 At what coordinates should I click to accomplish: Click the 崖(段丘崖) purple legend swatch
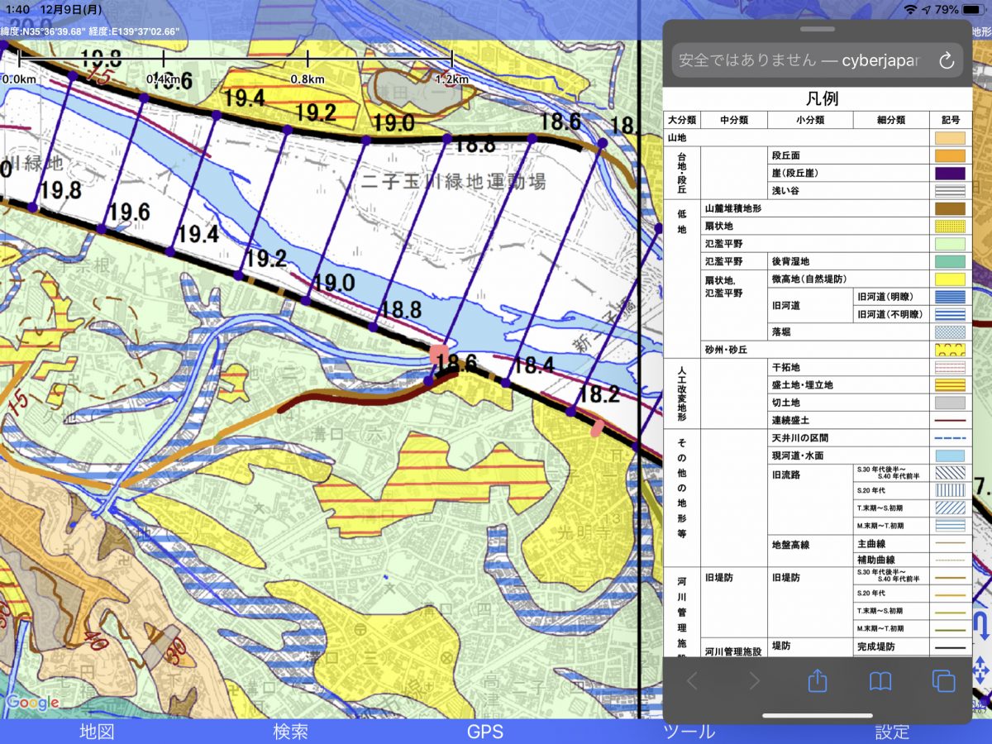(x=950, y=173)
